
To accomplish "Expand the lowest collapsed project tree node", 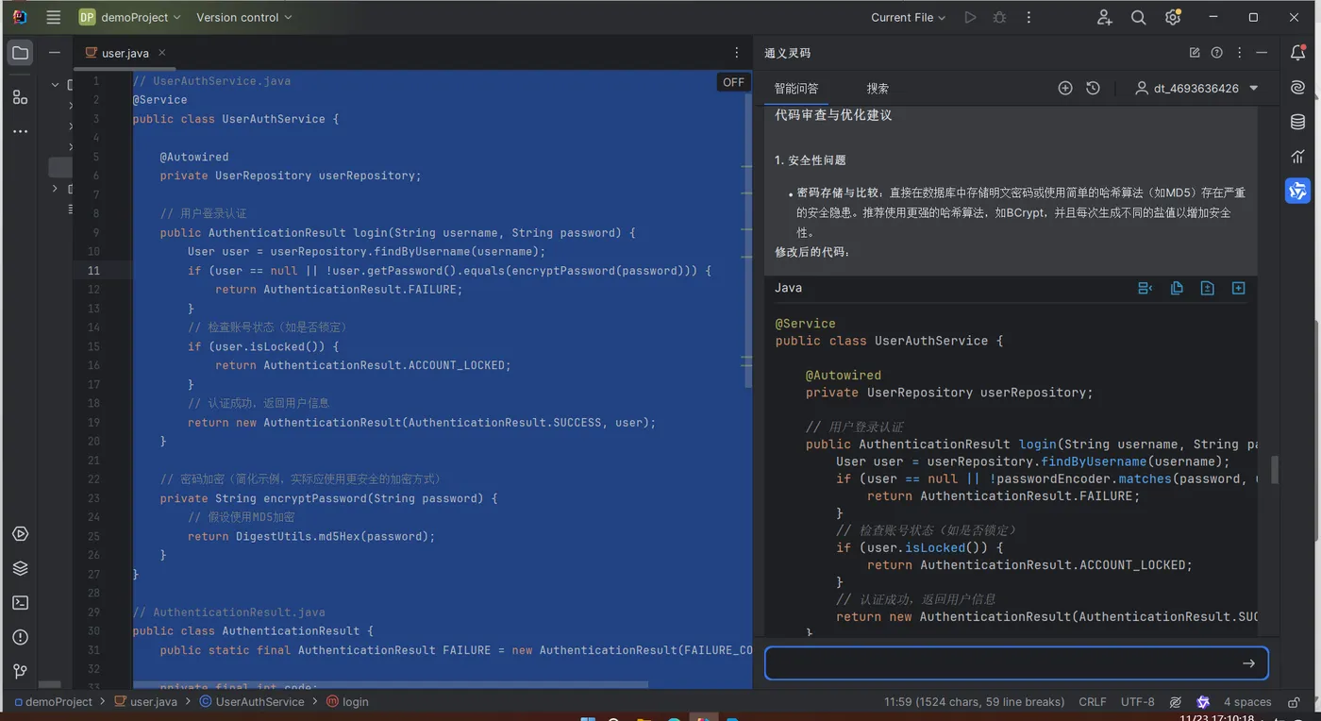I will 55,190.
